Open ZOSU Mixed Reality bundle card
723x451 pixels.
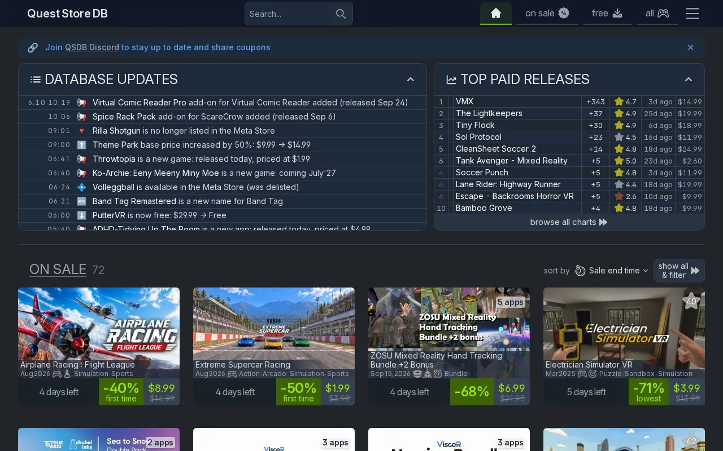click(449, 346)
